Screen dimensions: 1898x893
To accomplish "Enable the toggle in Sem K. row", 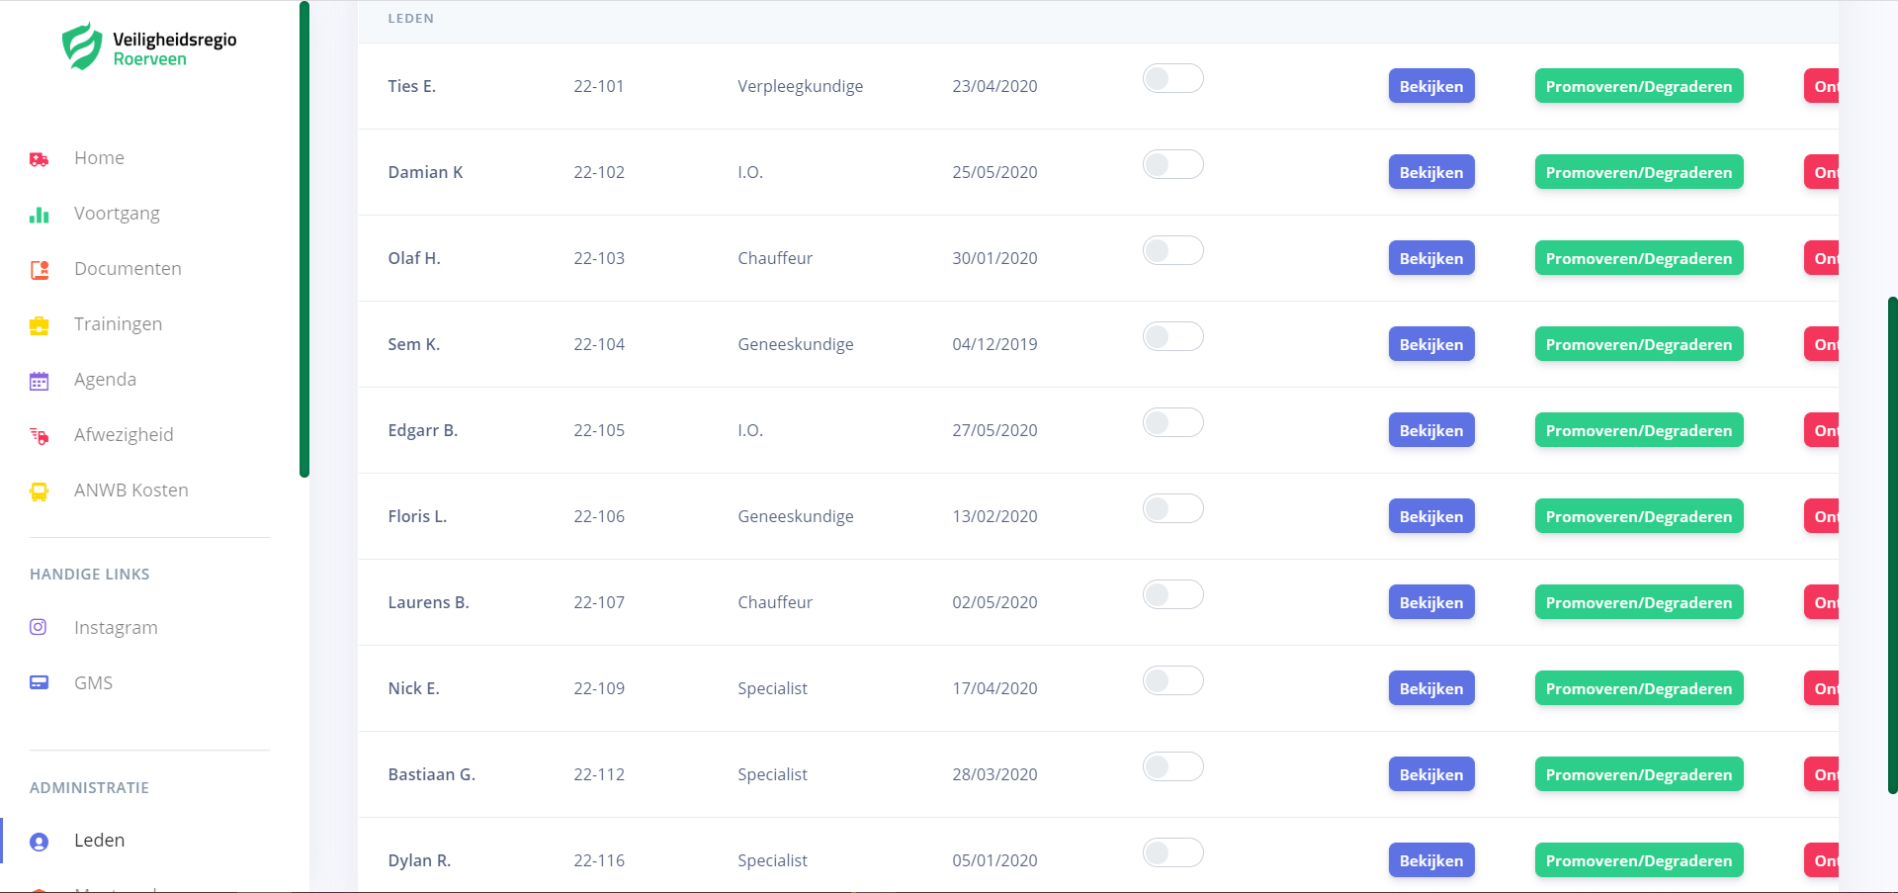I will pos(1172,337).
